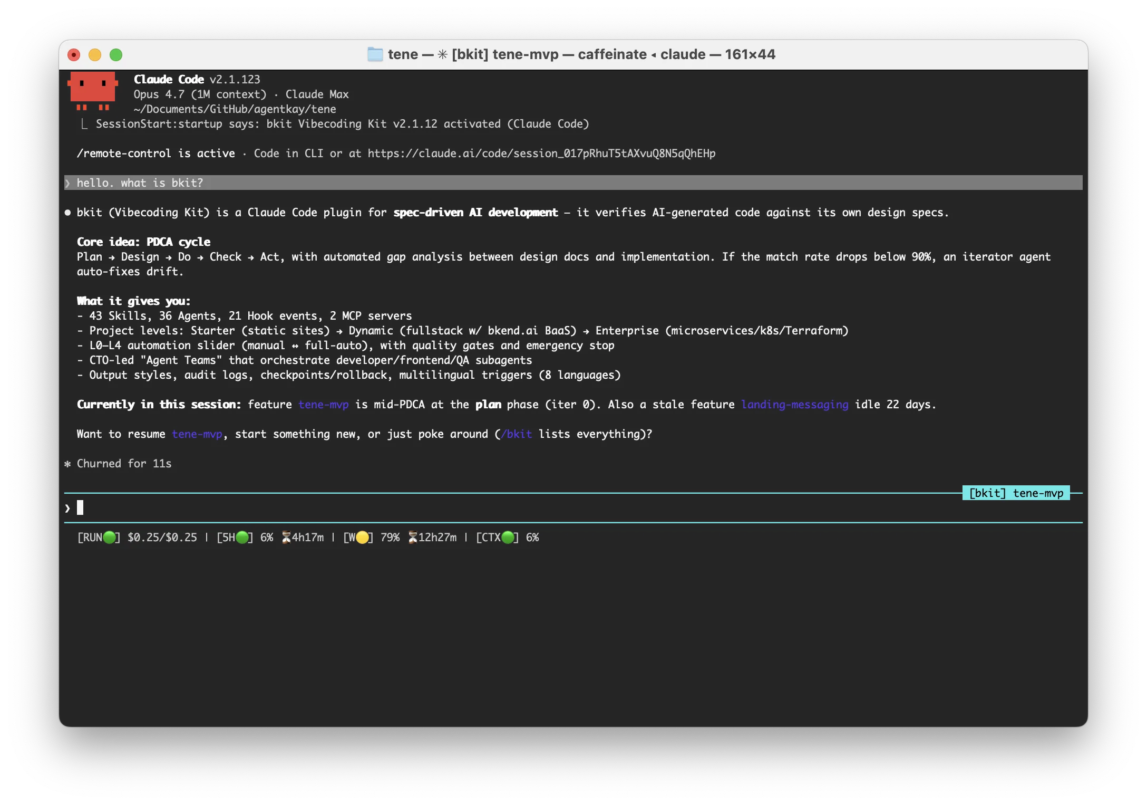This screenshot has width=1147, height=805.
Task: Click the /bkit command link
Action: click(x=518, y=434)
